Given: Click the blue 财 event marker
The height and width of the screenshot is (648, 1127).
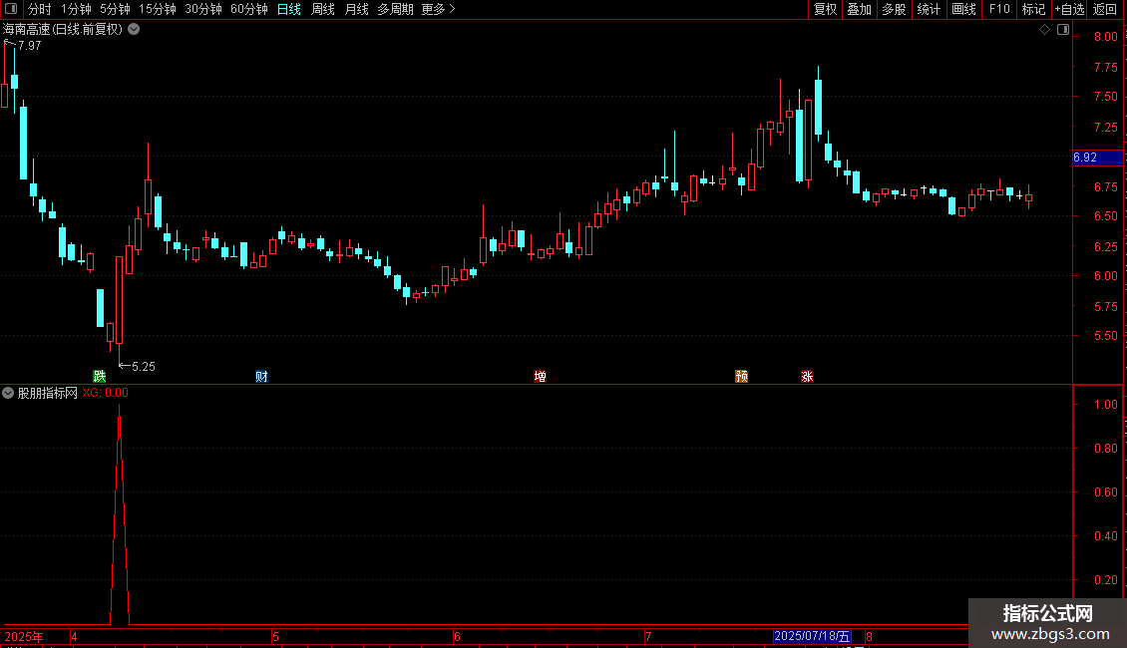Looking at the screenshot, I should 261,377.
